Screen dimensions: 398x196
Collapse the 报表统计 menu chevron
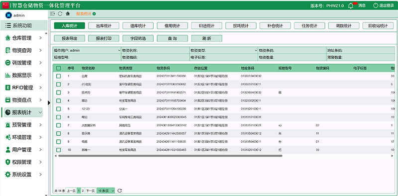tap(40, 112)
